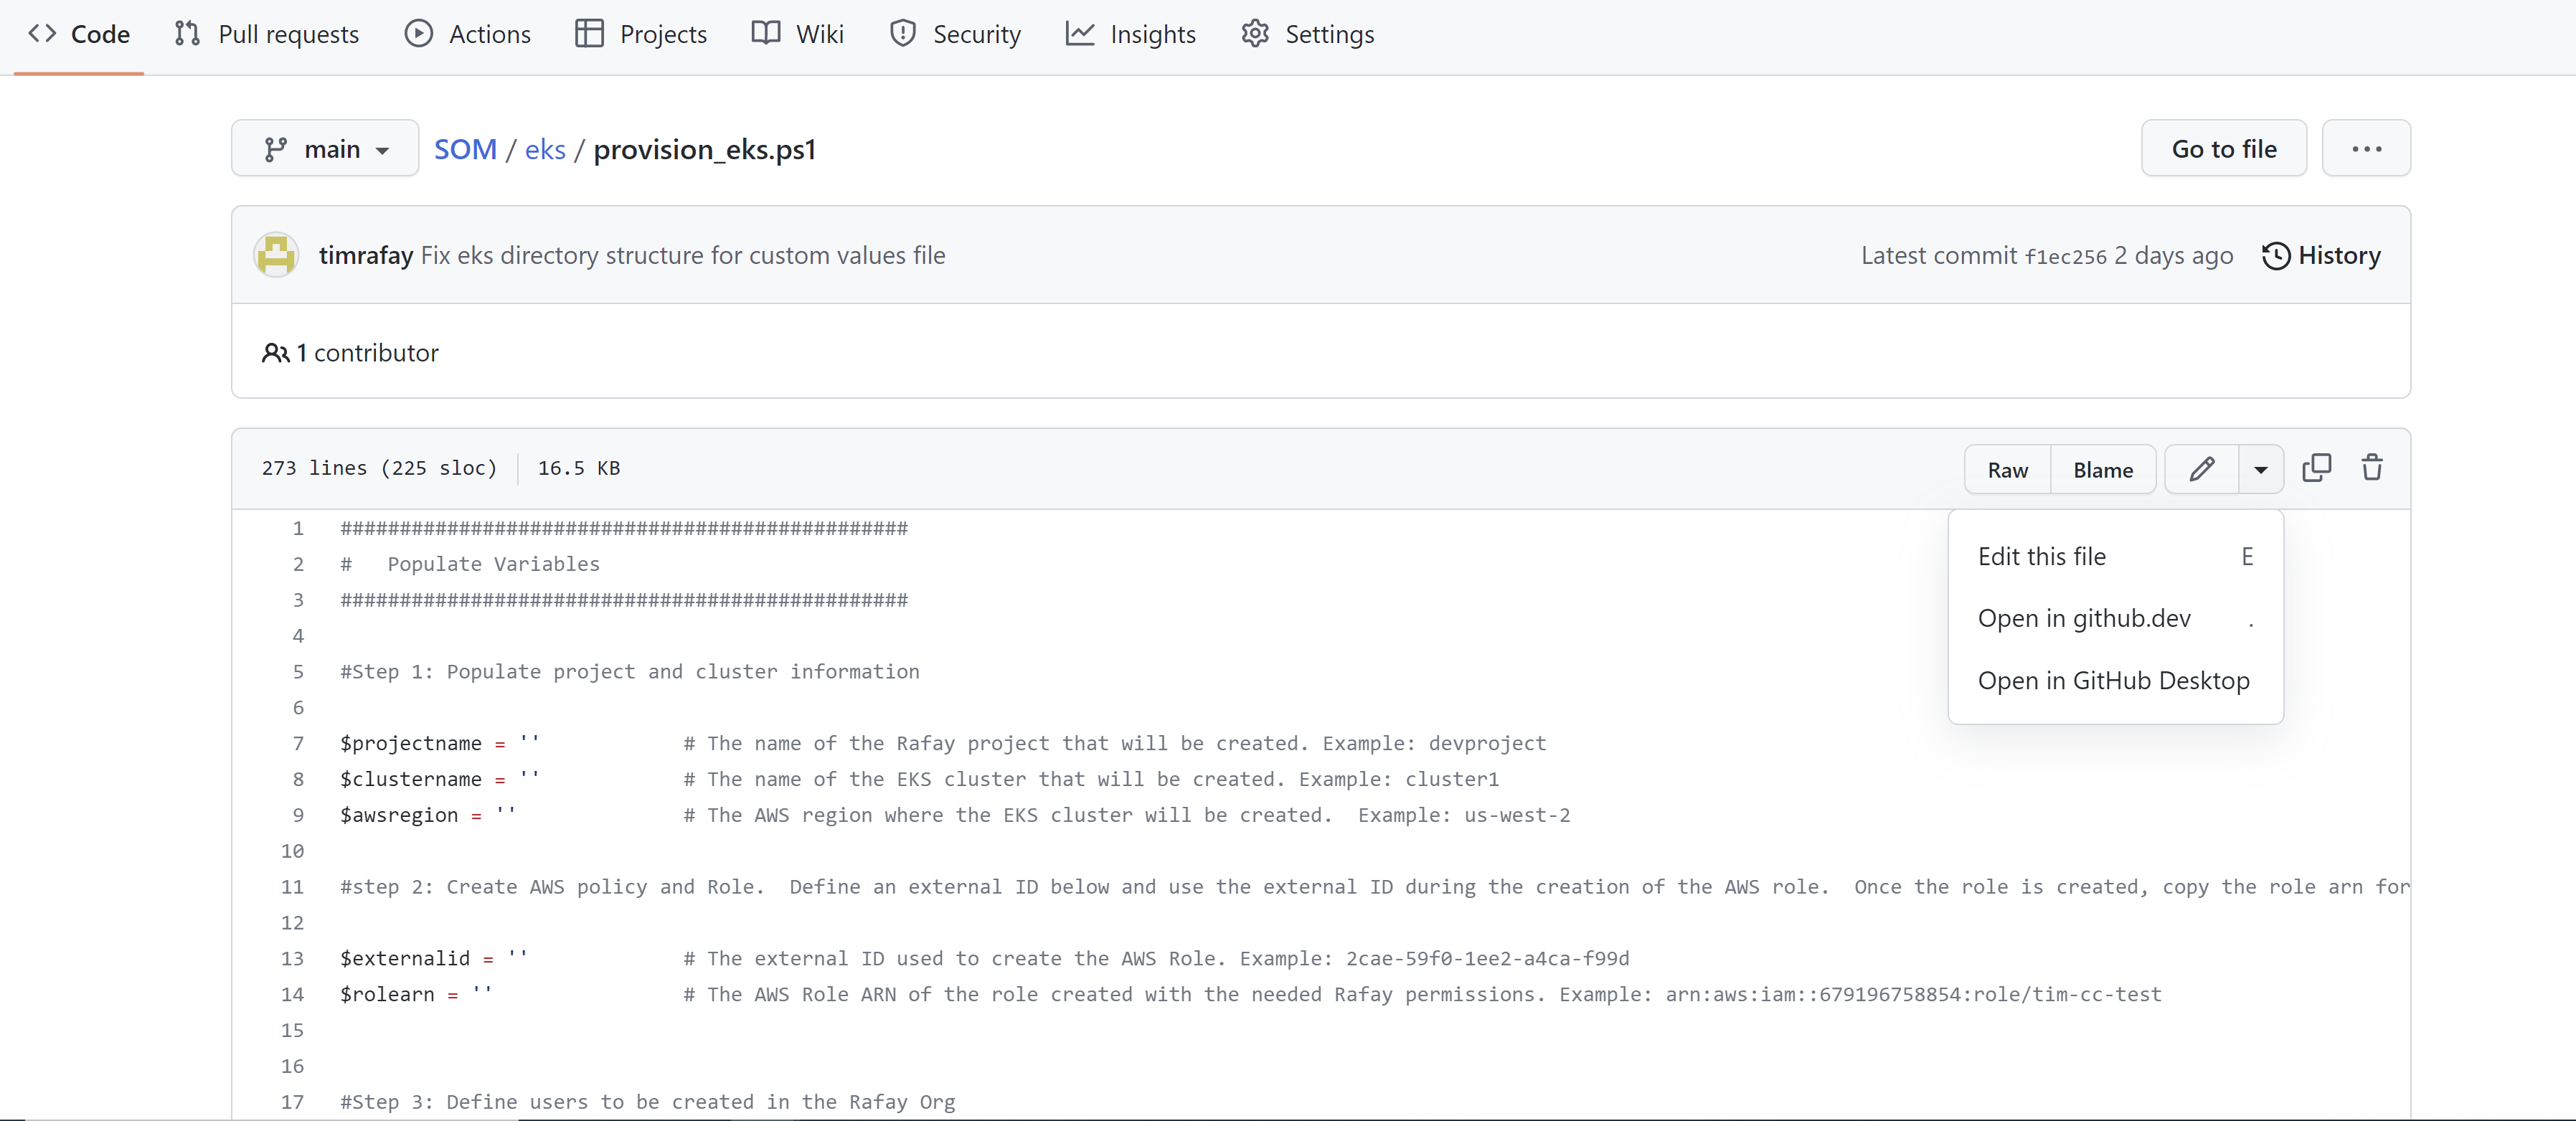This screenshot has height=1121, width=2576.
Task: Click the $projectname variable text
Action: (411, 743)
